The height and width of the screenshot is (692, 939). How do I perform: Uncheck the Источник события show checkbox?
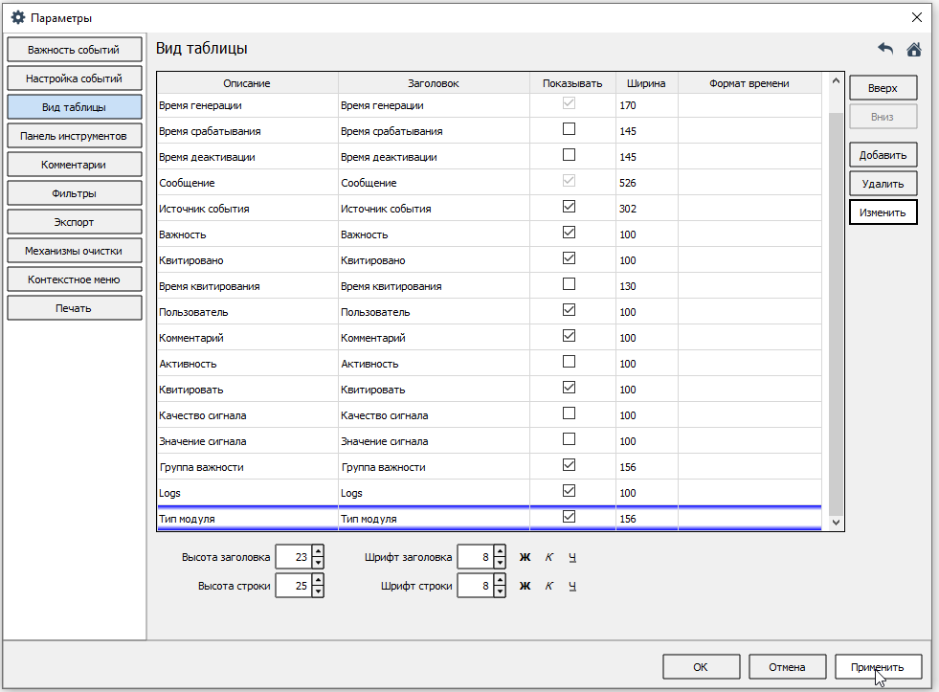[x=570, y=207]
